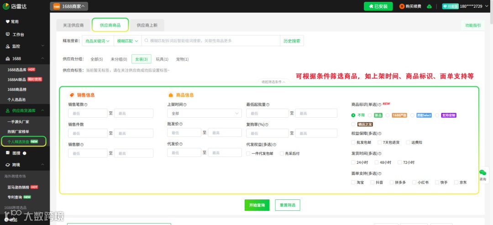Collapse the 供应商货源库 sidebar section

[43, 110]
